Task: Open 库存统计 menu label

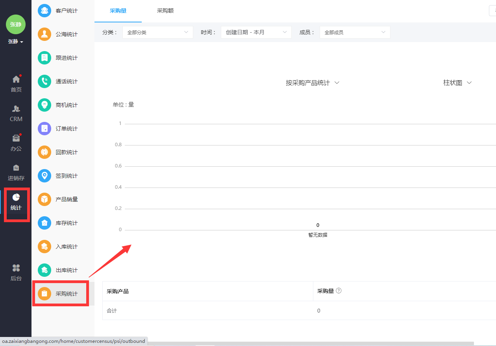Action: tap(67, 223)
